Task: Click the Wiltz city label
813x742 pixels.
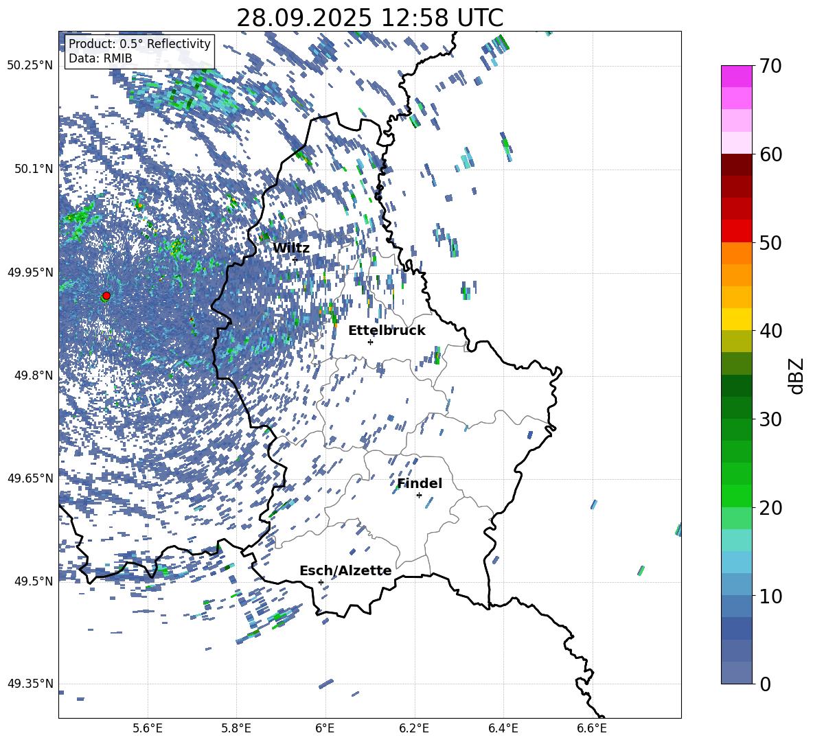Action: 291,248
